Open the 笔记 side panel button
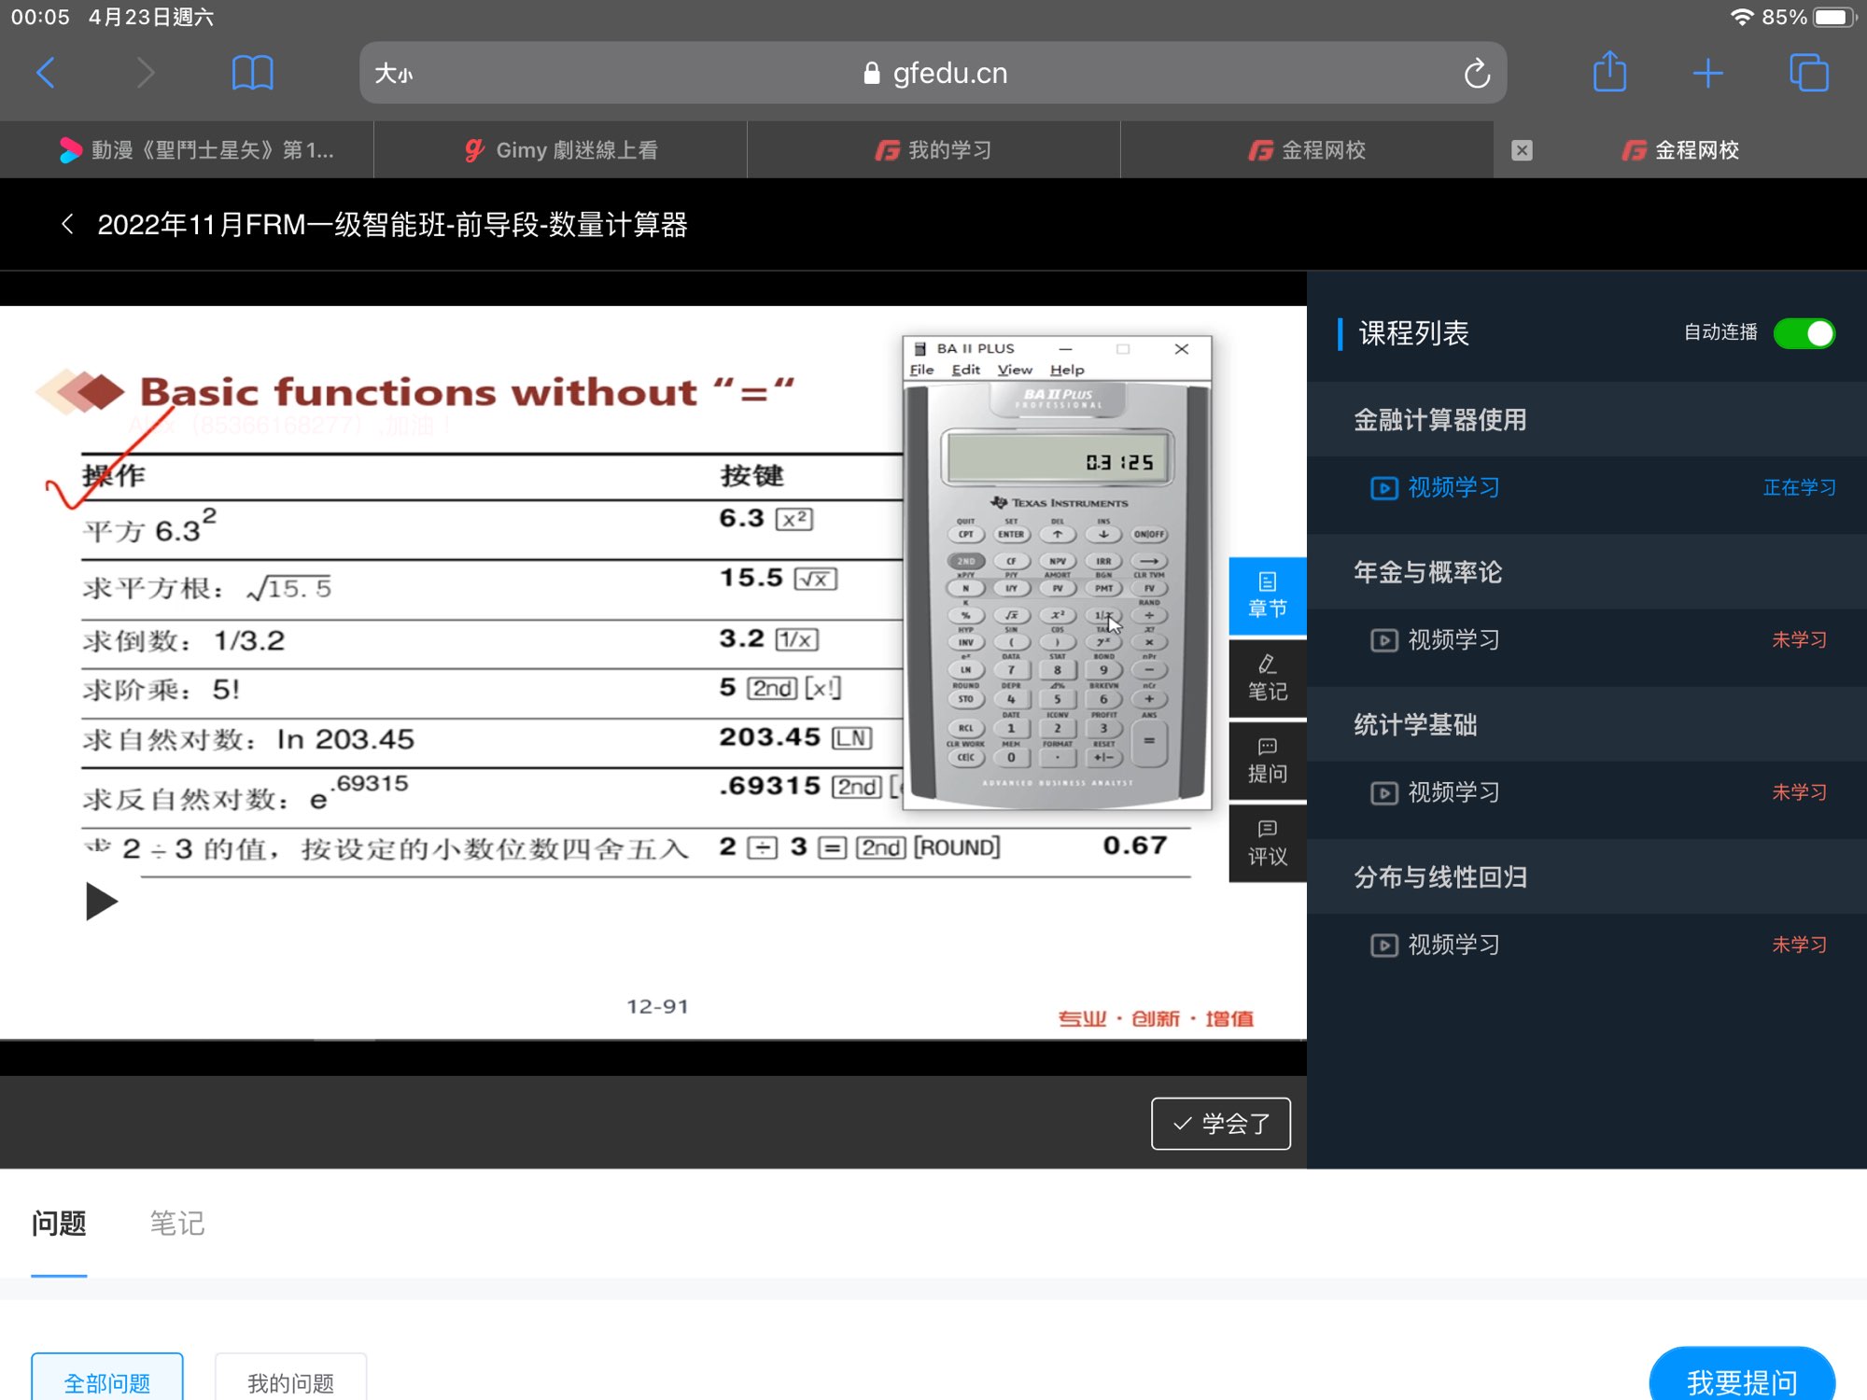This screenshot has width=1867, height=1400. coord(1267,679)
